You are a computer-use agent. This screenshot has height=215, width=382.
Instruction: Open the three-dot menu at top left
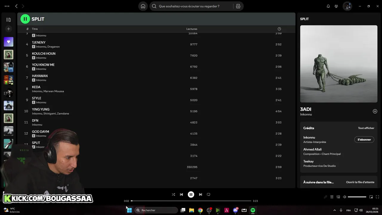point(7,6)
